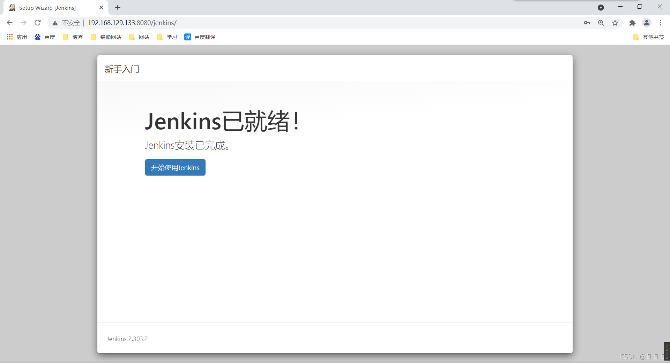Open the browser profile avatar icon
The width and height of the screenshot is (670, 363).
pyautogui.click(x=647, y=23)
